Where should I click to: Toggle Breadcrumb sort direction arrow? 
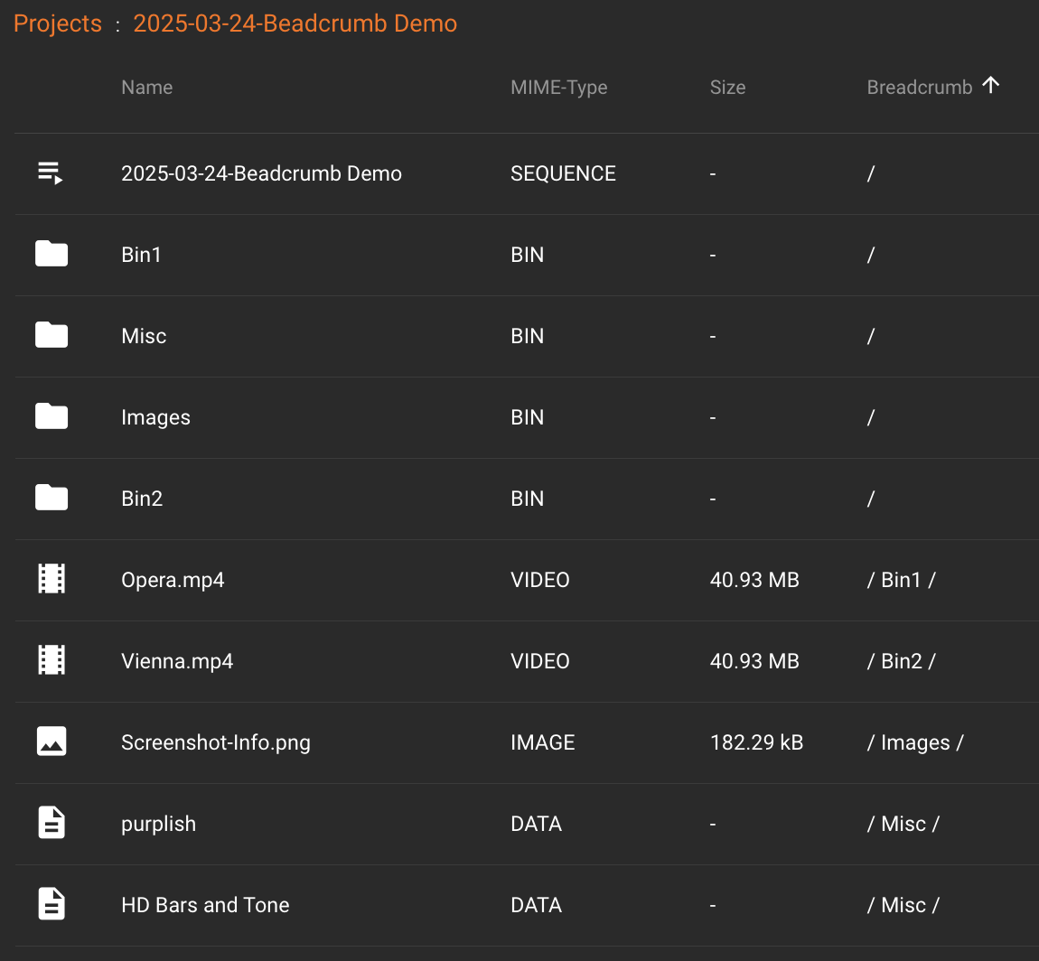click(x=991, y=86)
